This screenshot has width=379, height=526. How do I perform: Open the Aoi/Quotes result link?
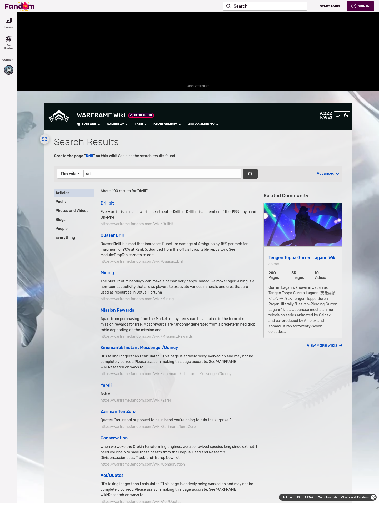[x=112, y=475]
